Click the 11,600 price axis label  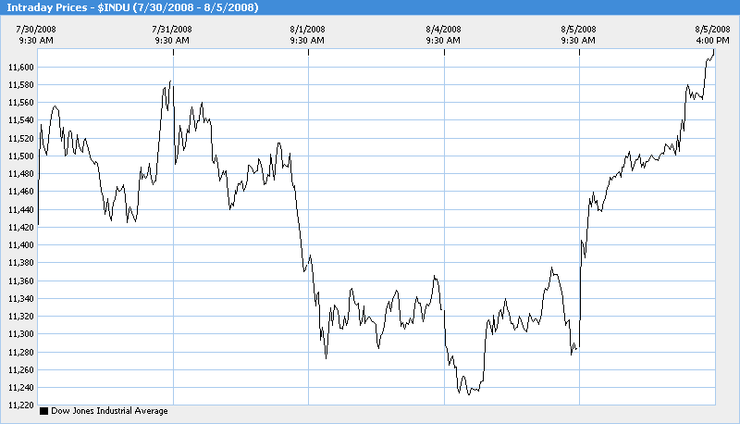coord(20,68)
